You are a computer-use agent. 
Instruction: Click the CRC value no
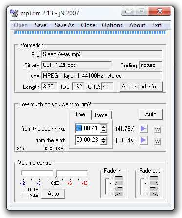coord(107,87)
